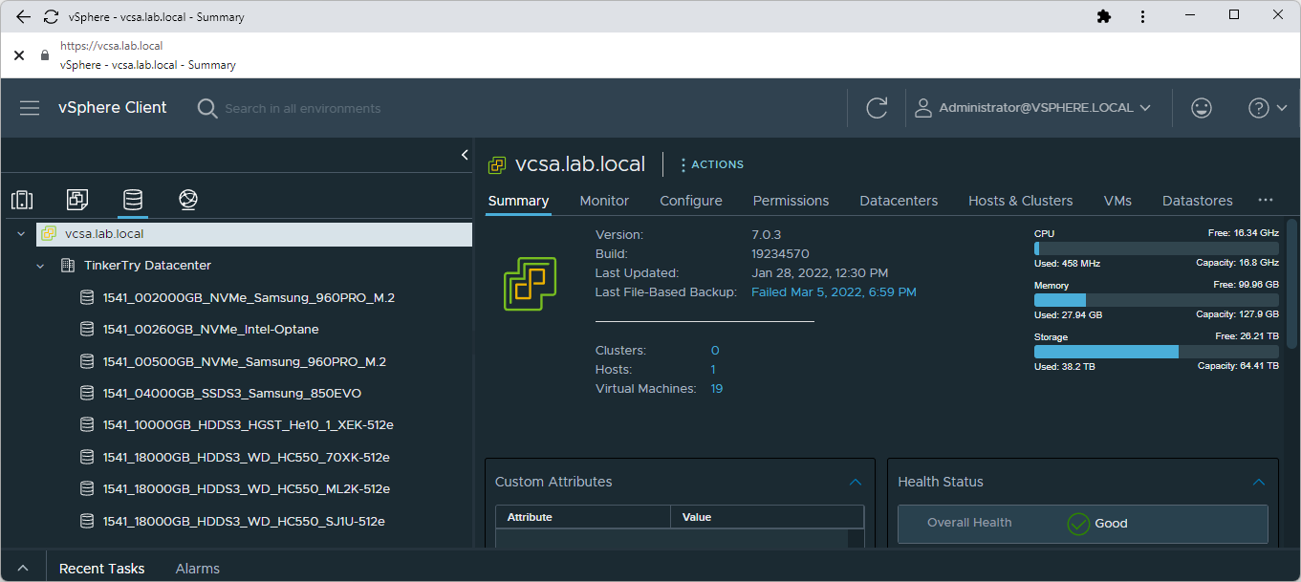This screenshot has height=582, width=1301.
Task: Click the large vCenter summary logo
Action: [x=531, y=284]
